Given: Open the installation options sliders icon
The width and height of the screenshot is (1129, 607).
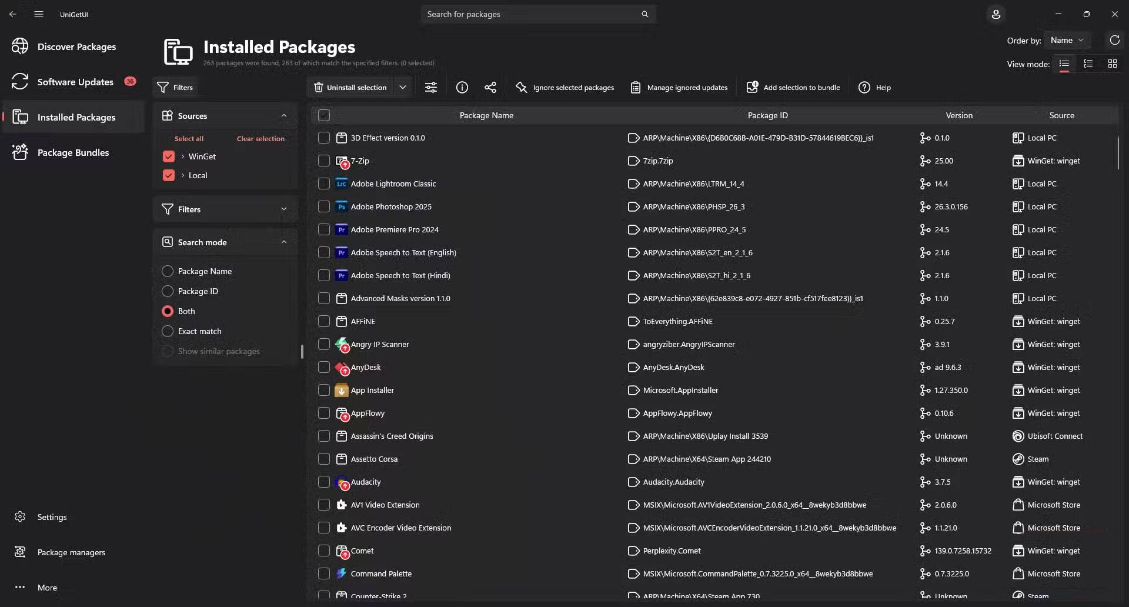Looking at the screenshot, I should point(431,88).
